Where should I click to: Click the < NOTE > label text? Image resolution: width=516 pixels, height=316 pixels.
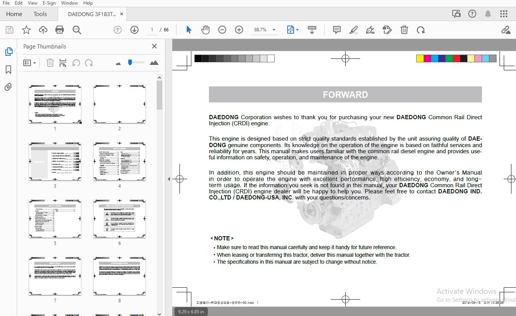pyautogui.click(x=222, y=238)
